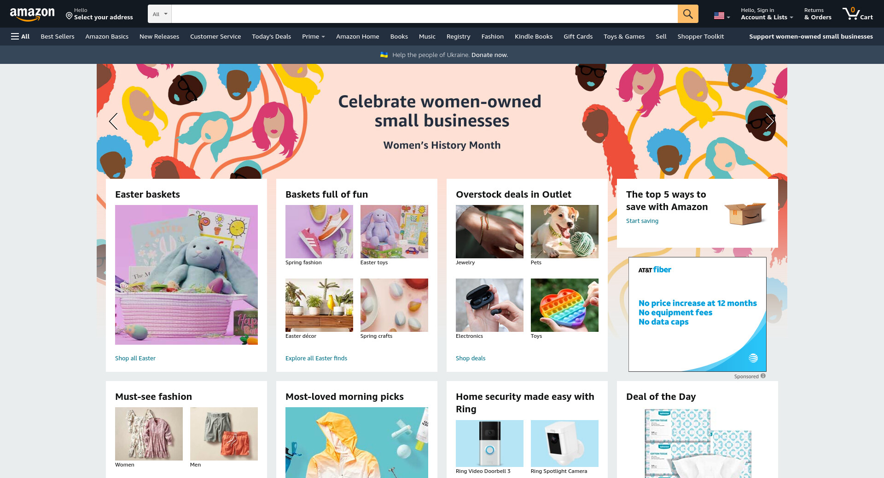Open the shopping cart icon
Image resolution: width=884 pixels, height=478 pixels.
click(857, 14)
